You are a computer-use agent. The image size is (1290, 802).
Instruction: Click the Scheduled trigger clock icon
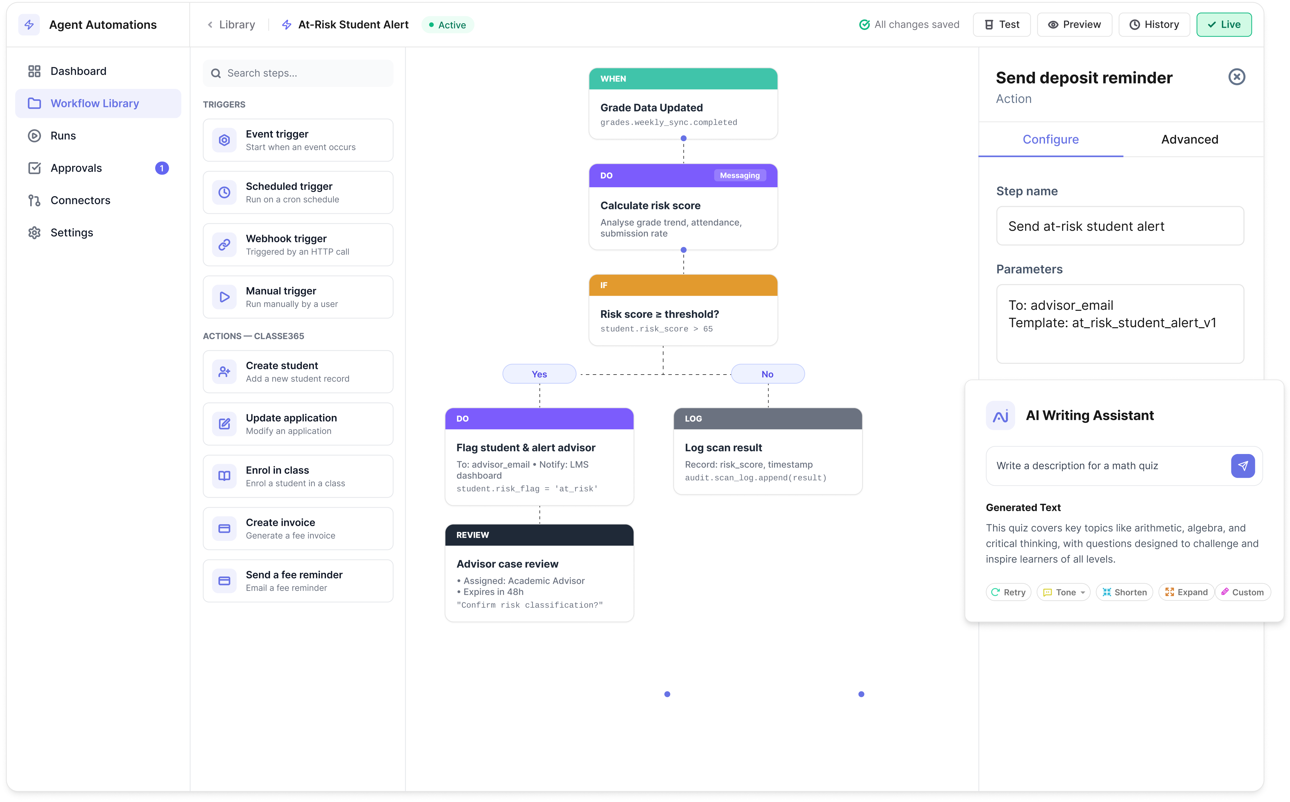[x=224, y=192]
